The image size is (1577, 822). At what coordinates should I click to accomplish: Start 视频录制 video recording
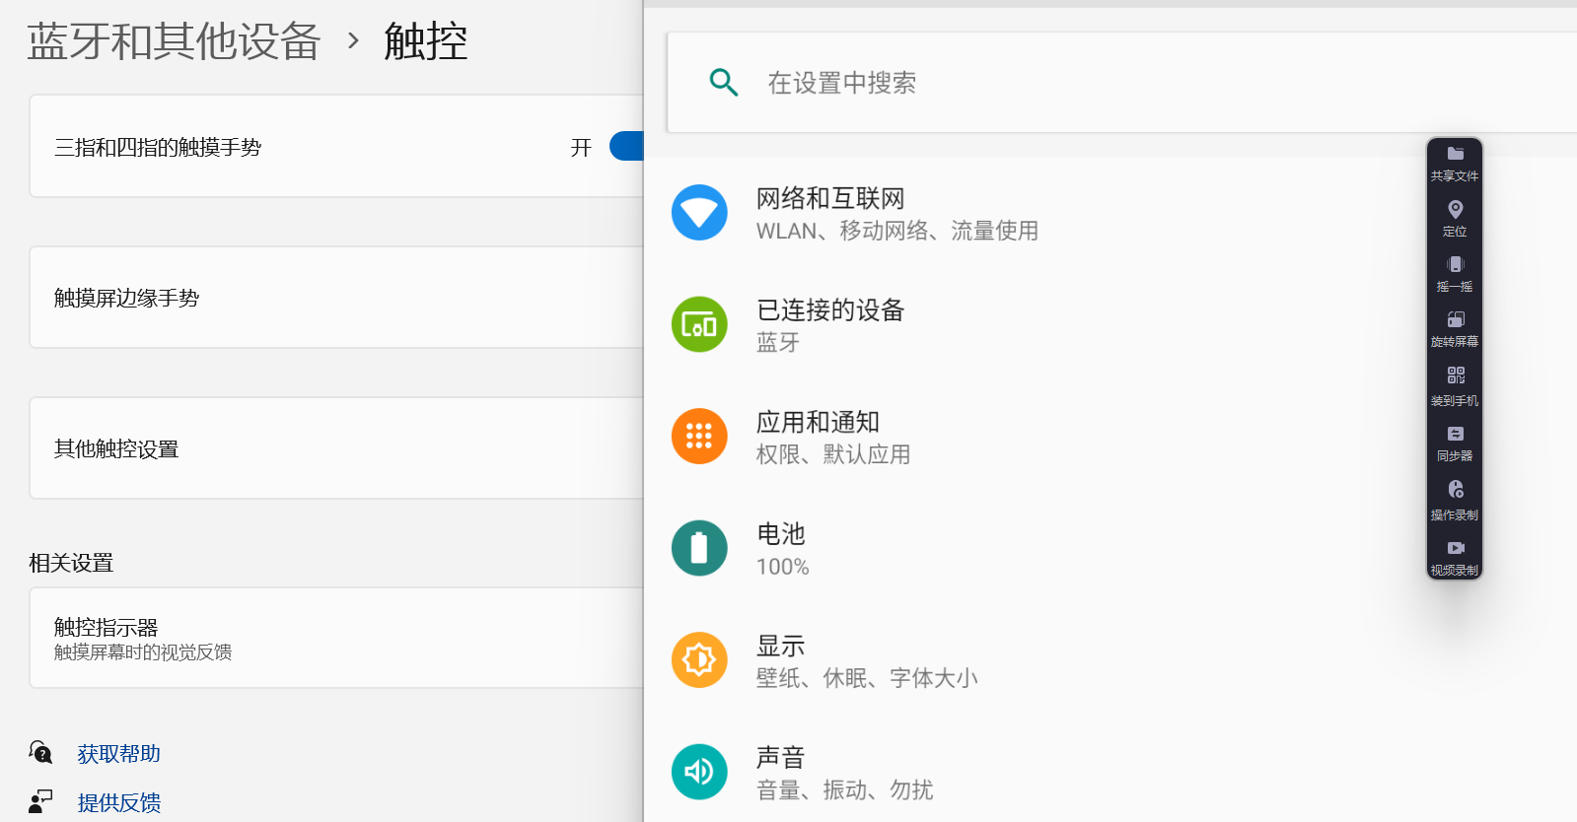(1455, 556)
